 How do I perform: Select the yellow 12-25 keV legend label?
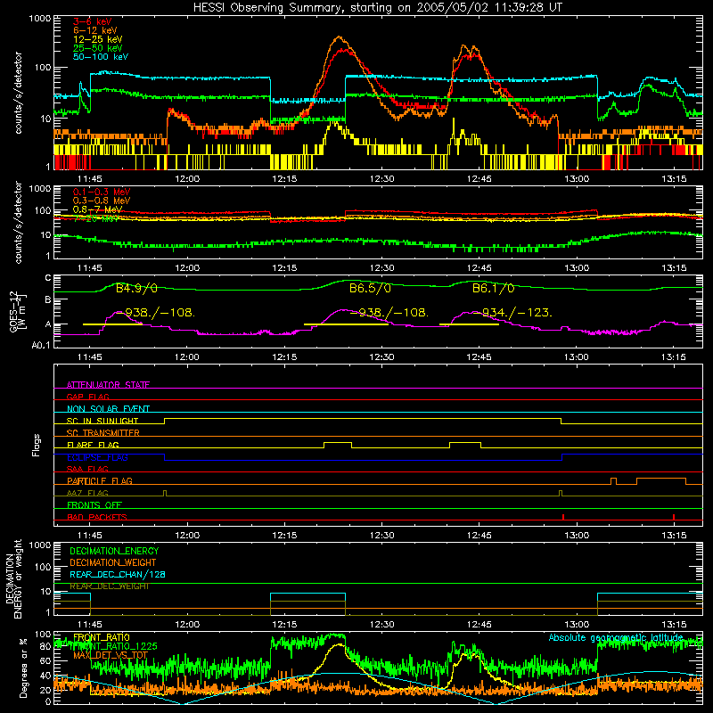click(98, 39)
